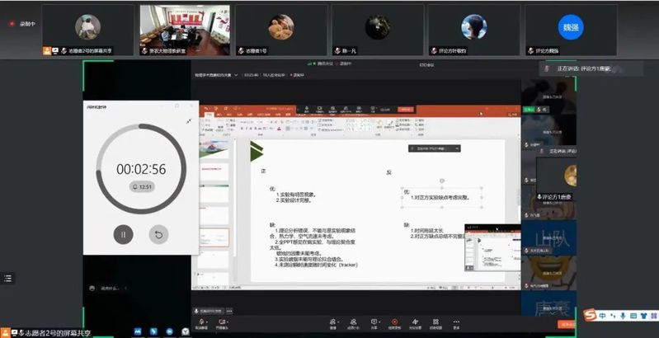Toggle the microphone mute in the bottom toolbar

(201, 322)
